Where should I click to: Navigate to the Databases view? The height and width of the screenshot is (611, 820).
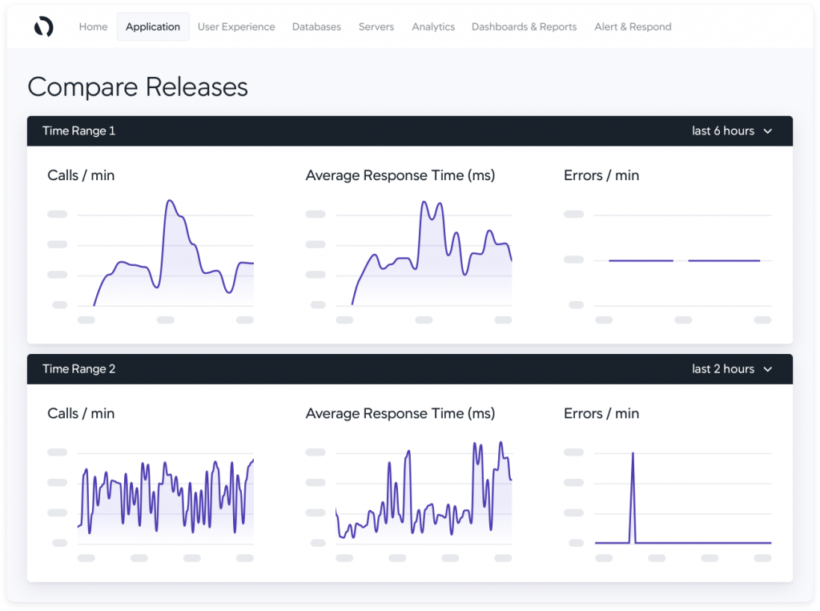click(316, 26)
